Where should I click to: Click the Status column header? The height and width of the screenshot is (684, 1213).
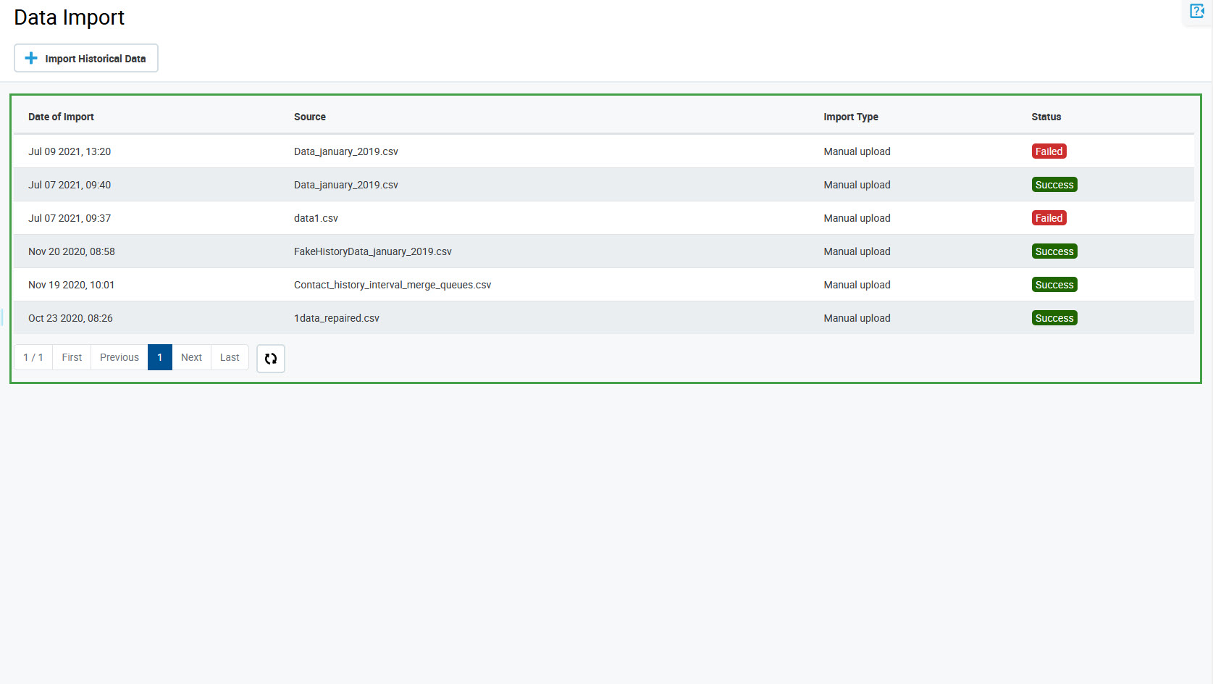click(x=1046, y=117)
